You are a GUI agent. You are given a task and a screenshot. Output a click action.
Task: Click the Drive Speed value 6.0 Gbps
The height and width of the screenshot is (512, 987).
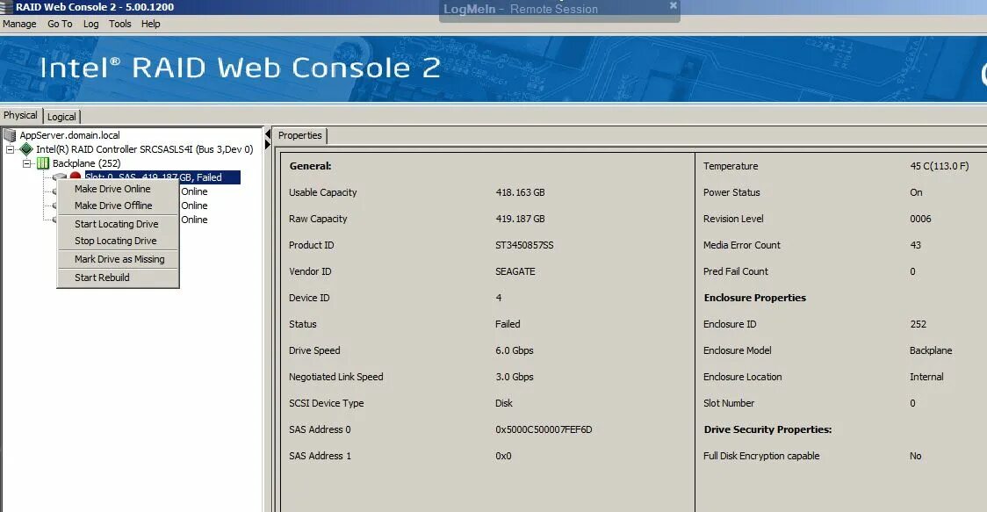515,350
